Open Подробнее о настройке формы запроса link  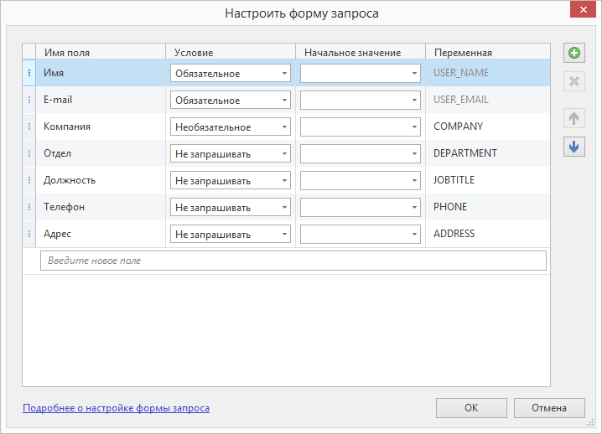[x=116, y=408]
